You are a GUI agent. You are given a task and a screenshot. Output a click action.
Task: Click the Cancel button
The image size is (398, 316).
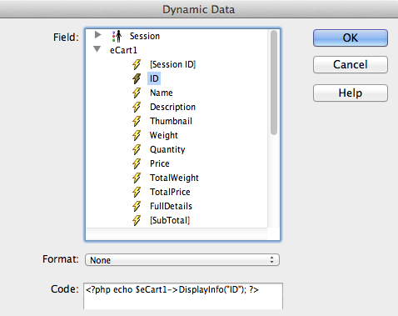coord(351,65)
